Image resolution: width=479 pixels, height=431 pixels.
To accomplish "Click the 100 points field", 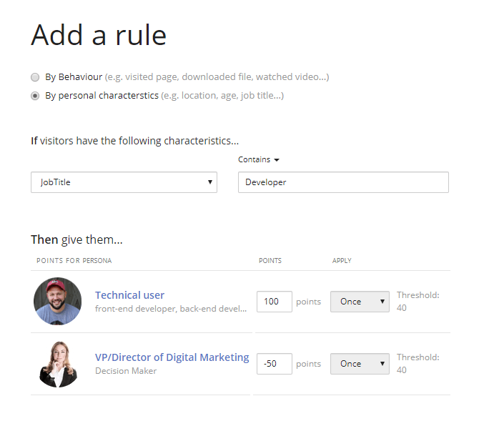I will (274, 302).
